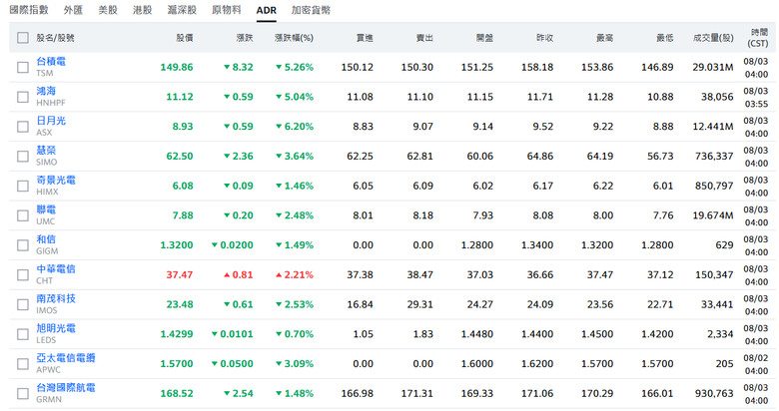Select the 美股 tab
The height and width of the screenshot is (411, 779).
pos(108,10)
